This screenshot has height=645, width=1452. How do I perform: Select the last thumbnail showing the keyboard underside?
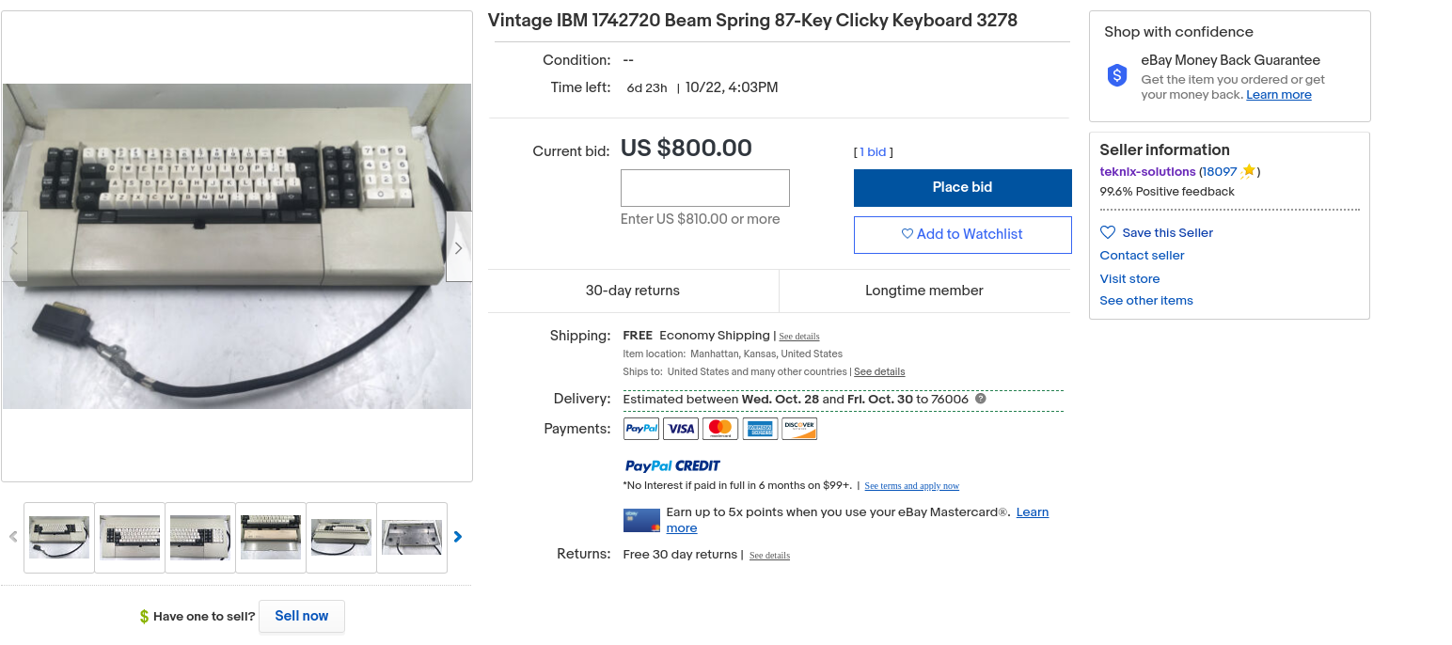[412, 537]
